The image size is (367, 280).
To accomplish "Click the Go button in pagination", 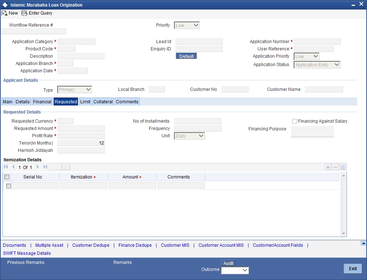I will pyautogui.click(x=66, y=167).
